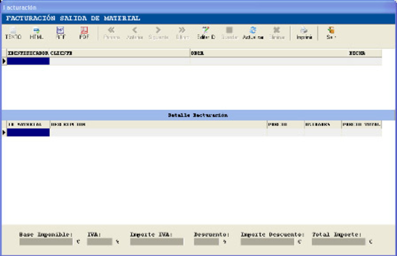Click the CLIENTE column header
The height and width of the screenshot is (256, 397).
120,53
